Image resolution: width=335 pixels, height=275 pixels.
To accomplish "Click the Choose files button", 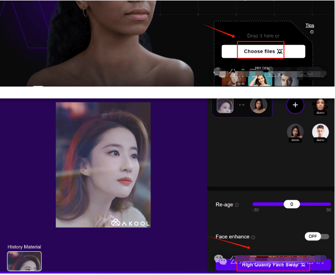I will click(263, 51).
